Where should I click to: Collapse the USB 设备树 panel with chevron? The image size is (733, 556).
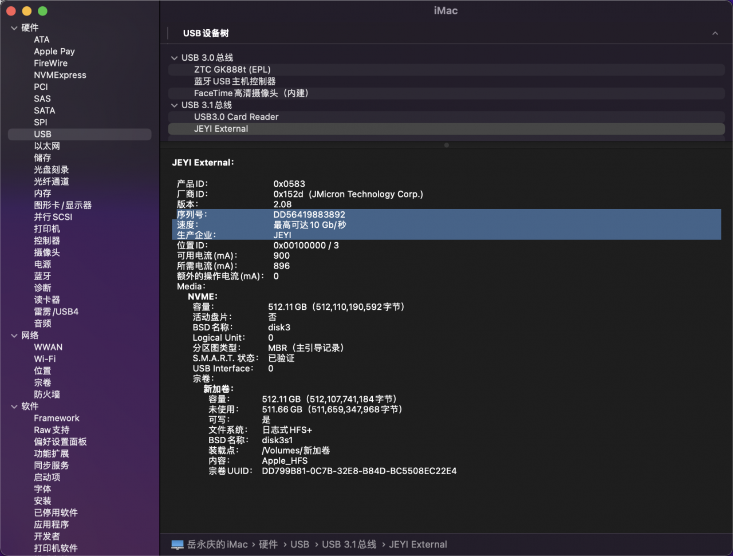[715, 34]
